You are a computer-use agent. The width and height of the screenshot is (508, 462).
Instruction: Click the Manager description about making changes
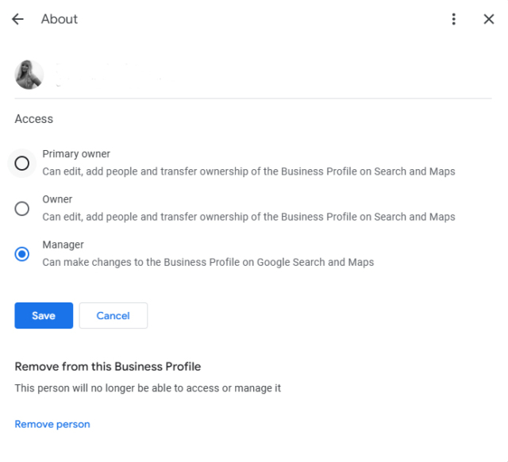(208, 261)
